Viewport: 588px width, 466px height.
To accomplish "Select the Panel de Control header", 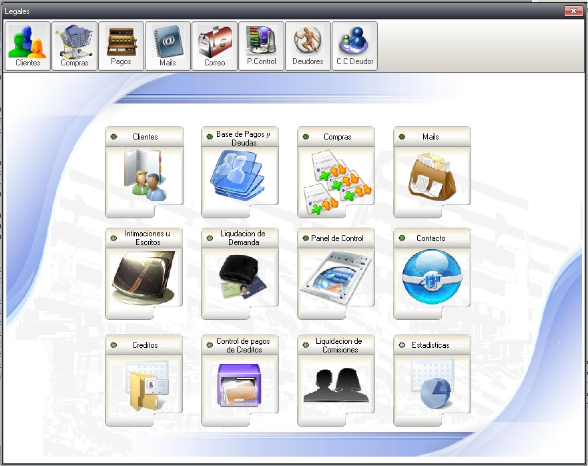I will [337, 238].
